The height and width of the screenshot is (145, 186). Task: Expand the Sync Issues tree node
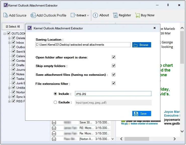[x=9, y=97]
